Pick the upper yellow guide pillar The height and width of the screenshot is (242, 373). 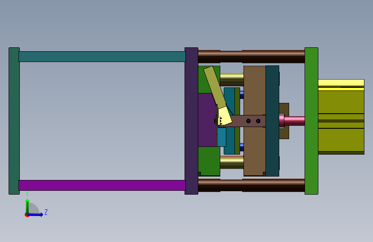coord(232,79)
